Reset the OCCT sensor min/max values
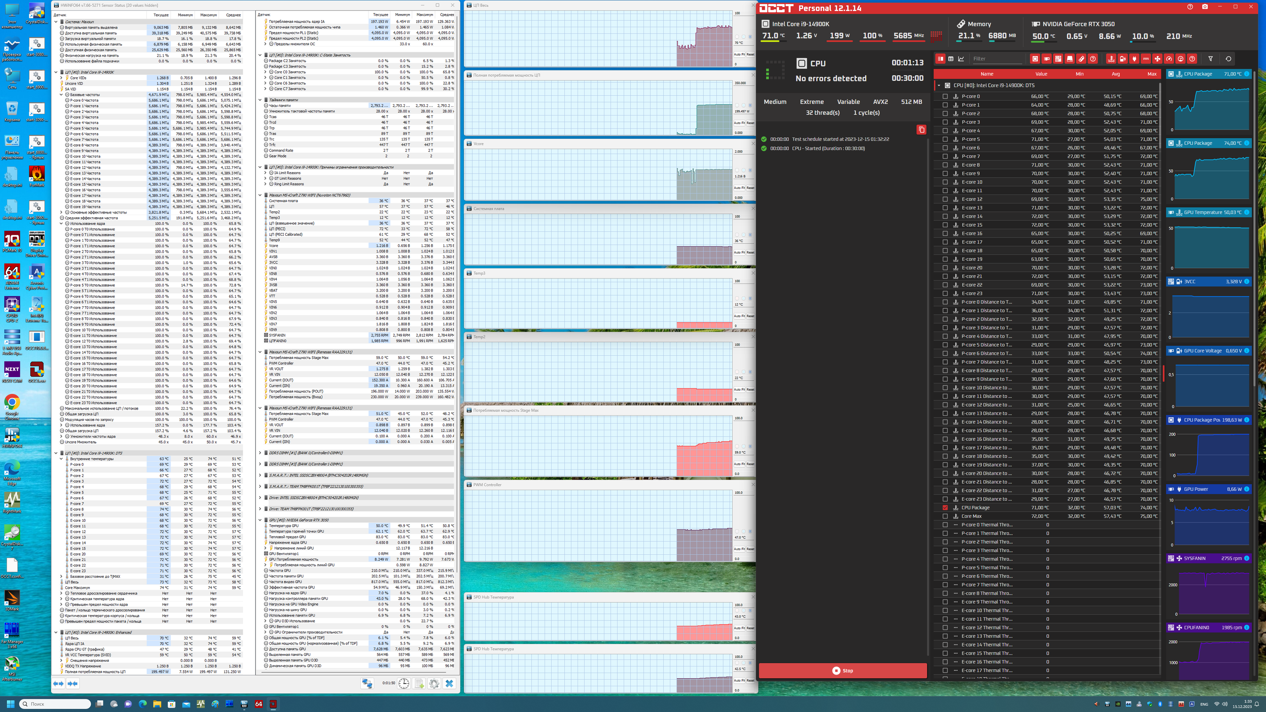The height and width of the screenshot is (712, 1266). [1228, 59]
